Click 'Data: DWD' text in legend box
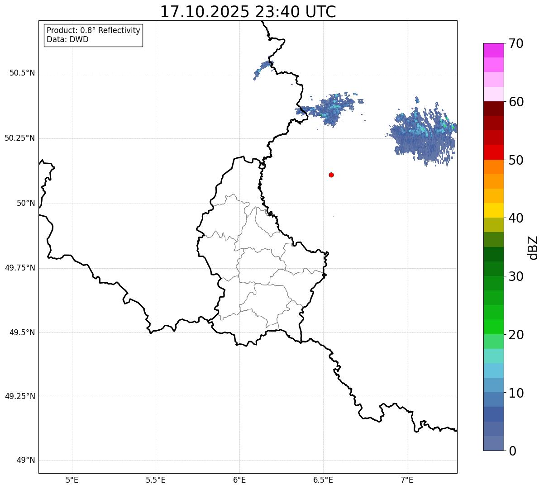This screenshot has height=489, width=544. 67,39
